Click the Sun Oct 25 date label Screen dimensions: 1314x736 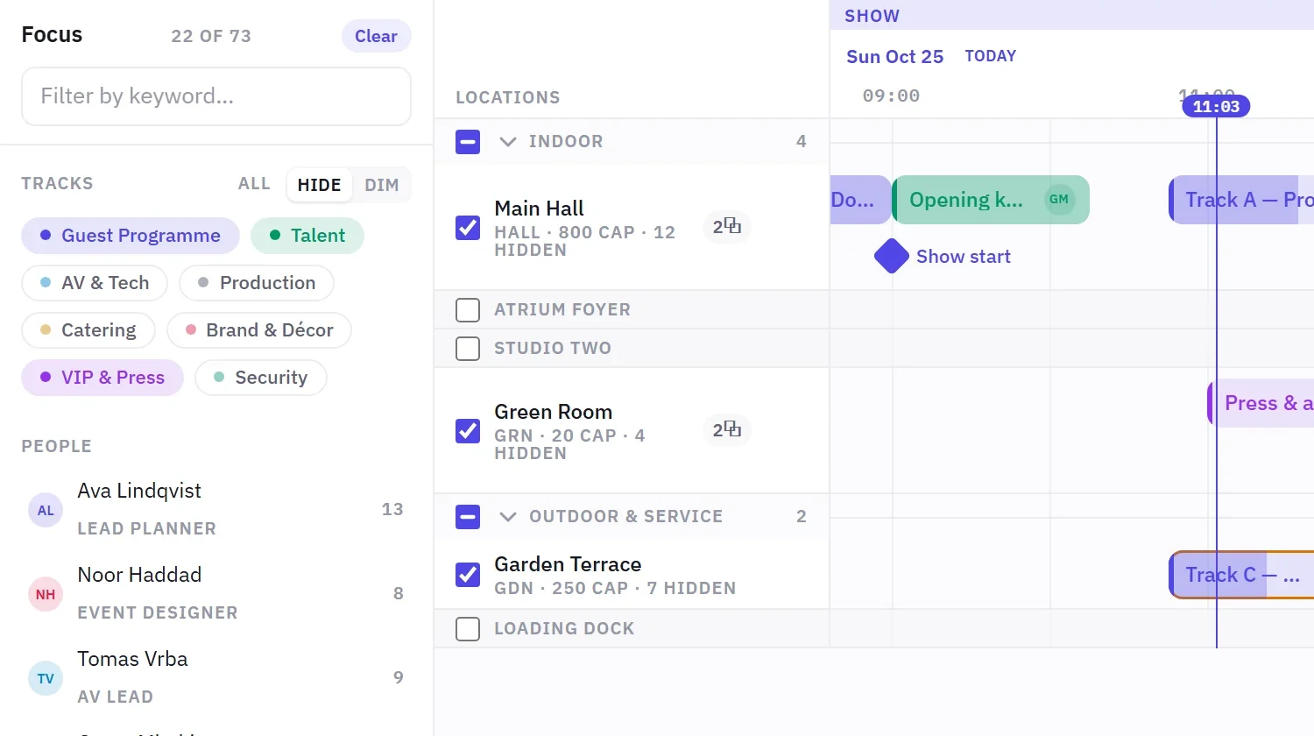point(894,57)
